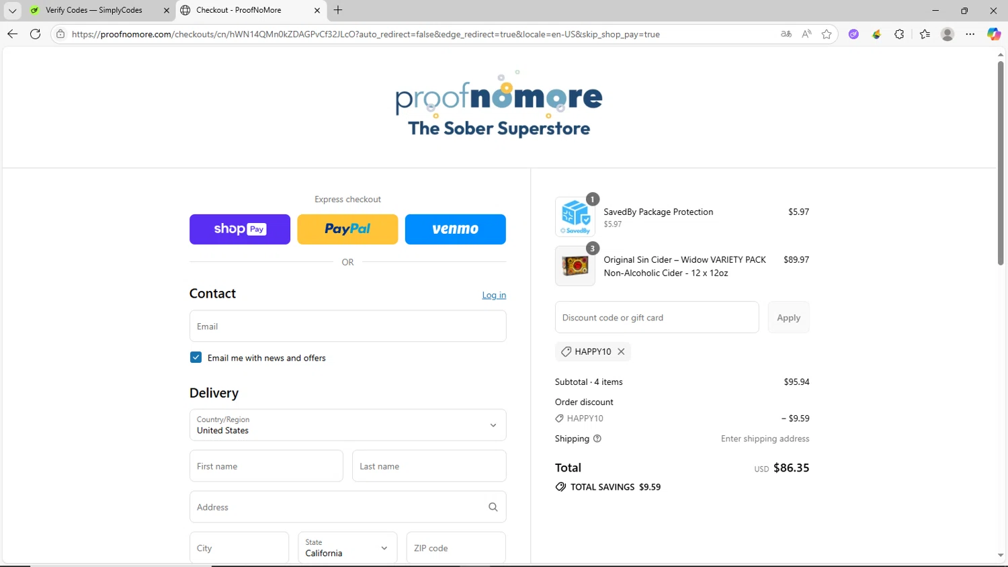
Task: Pay with Shop Pay
Action: tap(240, 229)
